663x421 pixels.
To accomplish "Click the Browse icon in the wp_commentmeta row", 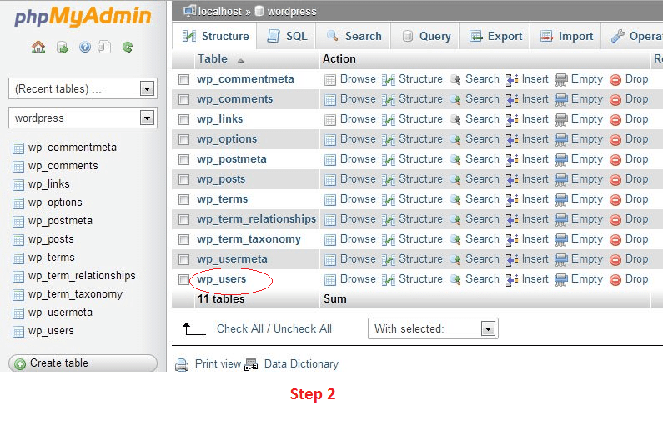I will tap(329, 79).
